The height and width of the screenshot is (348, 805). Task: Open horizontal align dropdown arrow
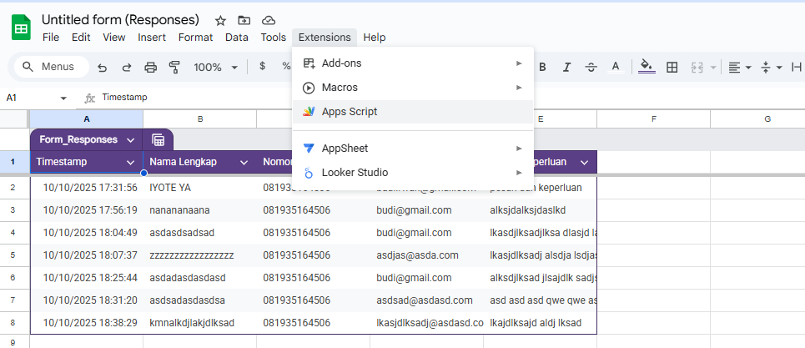(x=748, y=68)
